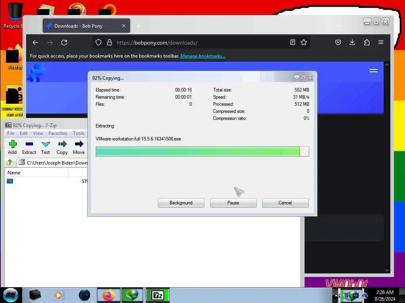
Task: Open the round dark taskbar app icon
Action: pyautogui.click(x=85, y=295)
